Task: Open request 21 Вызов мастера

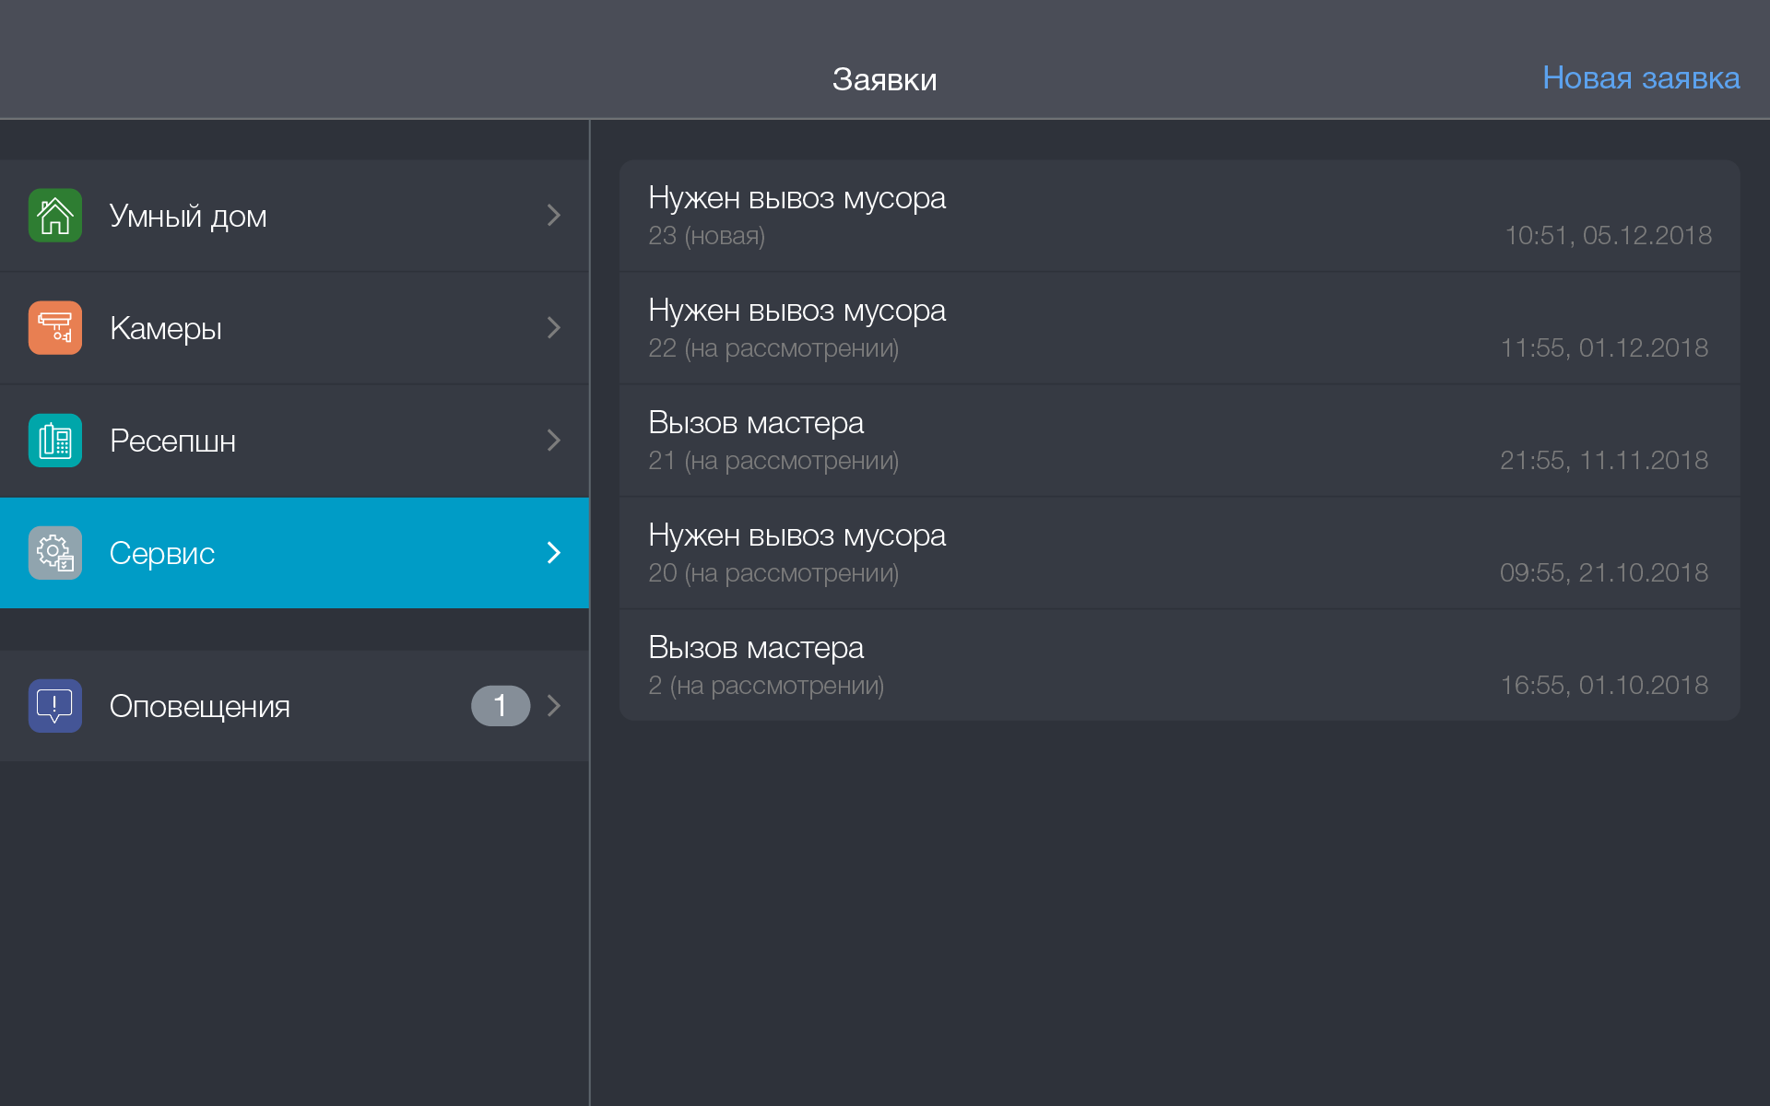Action: pyautogui.click(x=1179, y=441)
